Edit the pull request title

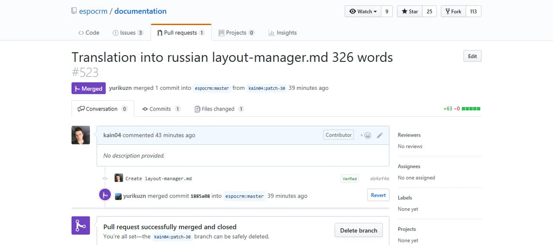tap(472, 56)
